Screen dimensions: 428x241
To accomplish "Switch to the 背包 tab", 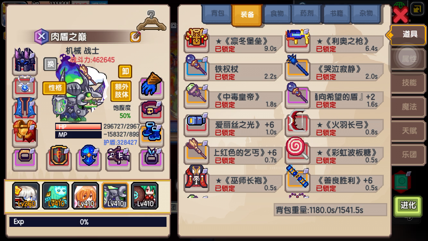I will [218, 14].
